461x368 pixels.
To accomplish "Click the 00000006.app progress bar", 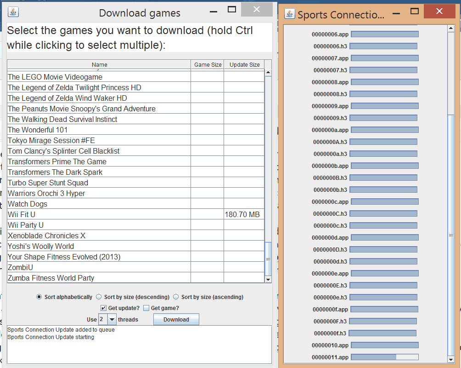I will tap(385, 34).
